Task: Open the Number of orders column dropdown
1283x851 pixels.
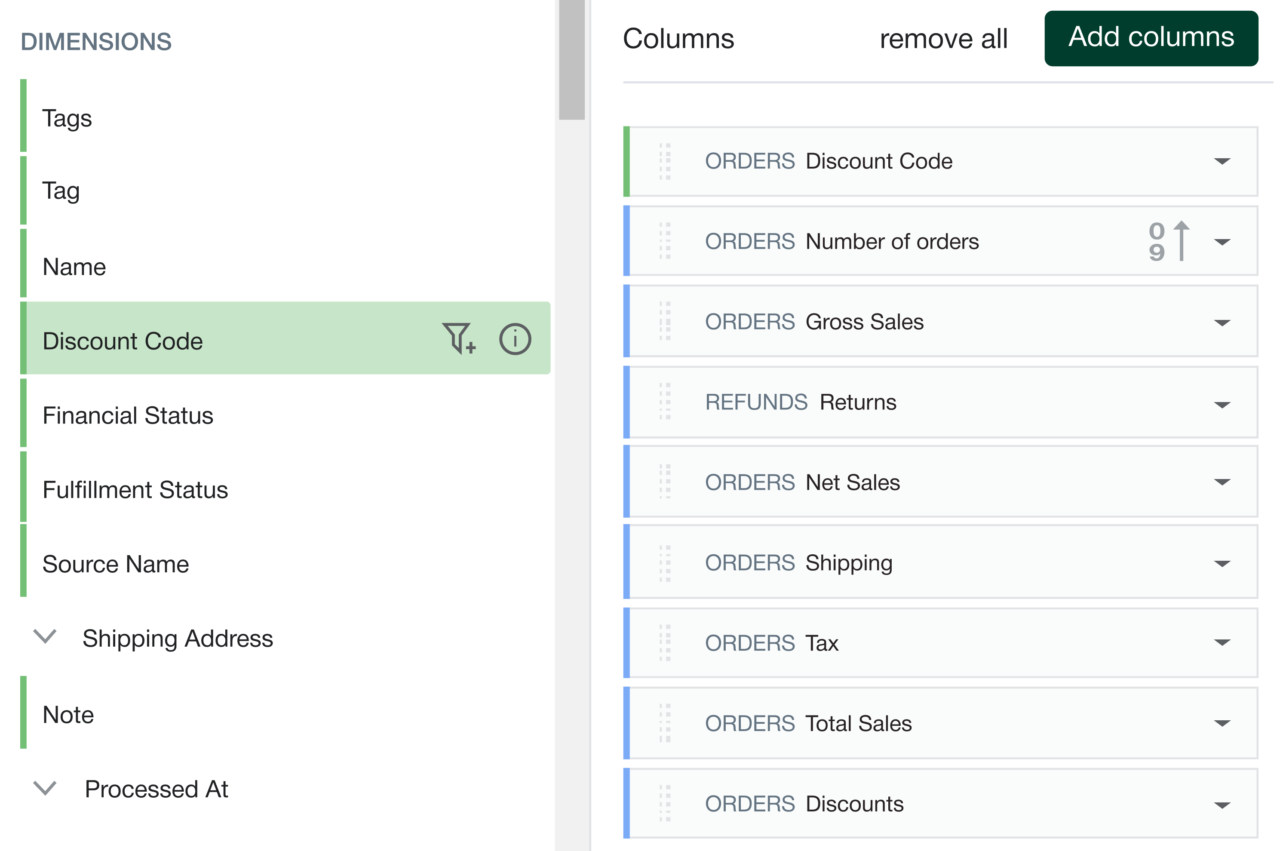Action: point(1222,242)
